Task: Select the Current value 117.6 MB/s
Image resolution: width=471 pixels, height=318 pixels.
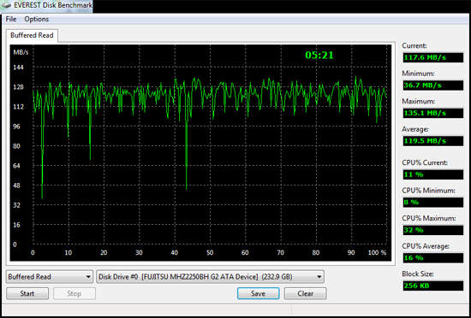Action: point(432,57)
